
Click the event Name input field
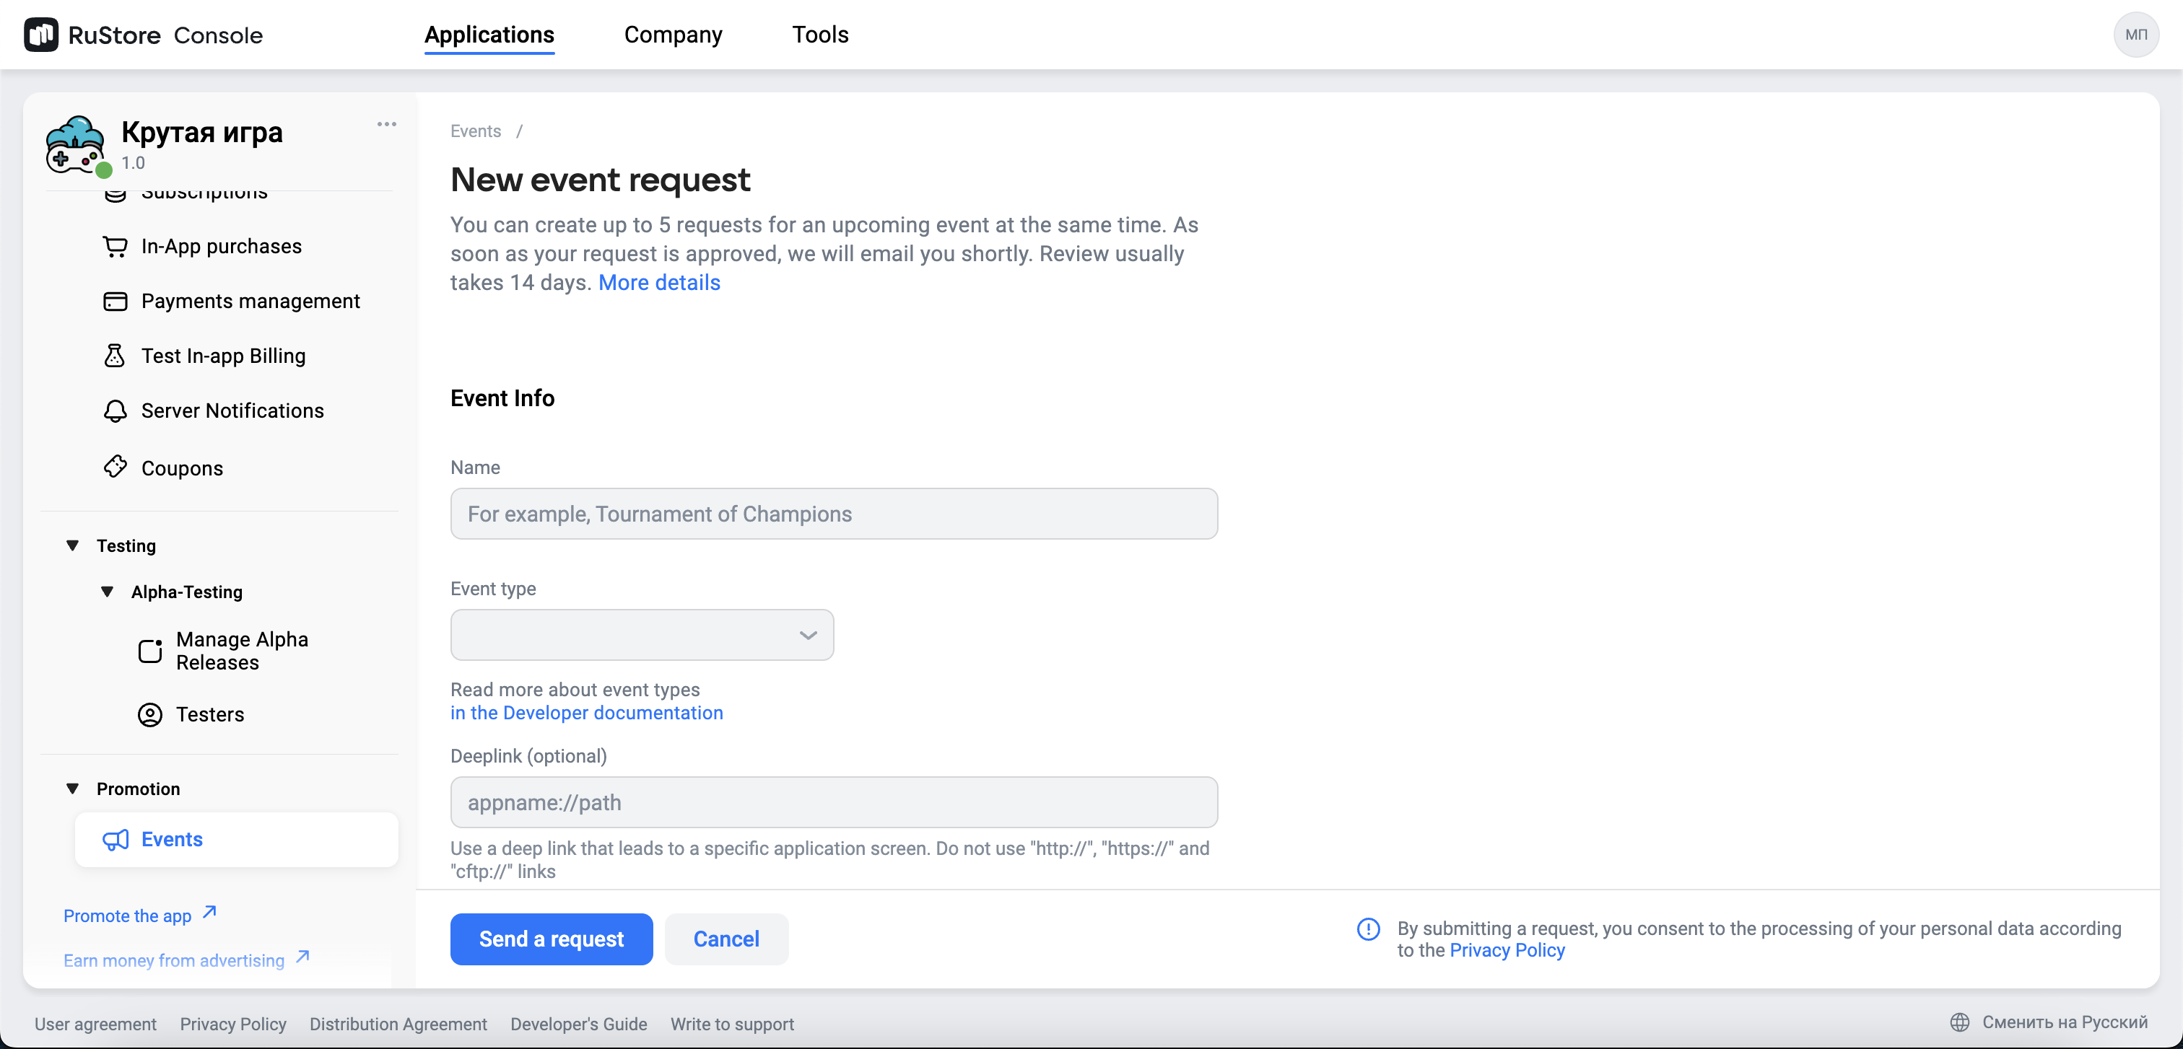[x=834, y=514]
